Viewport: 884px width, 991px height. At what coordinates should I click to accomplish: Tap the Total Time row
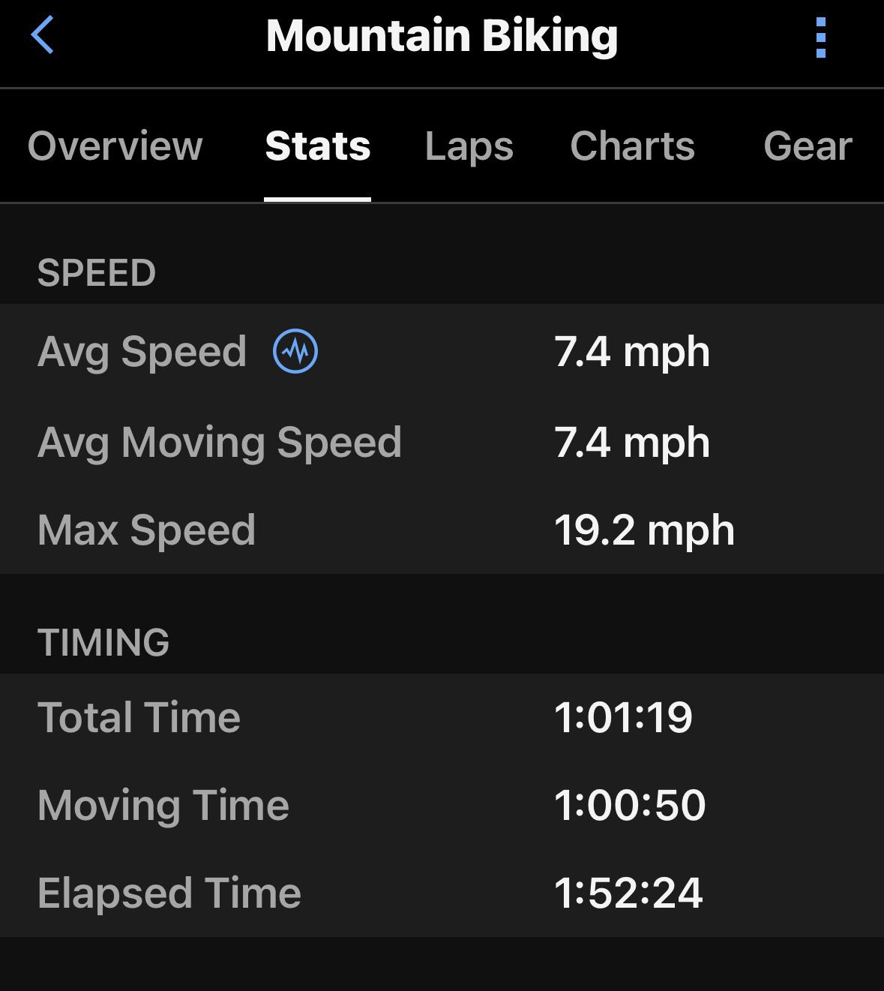point(442,717)
